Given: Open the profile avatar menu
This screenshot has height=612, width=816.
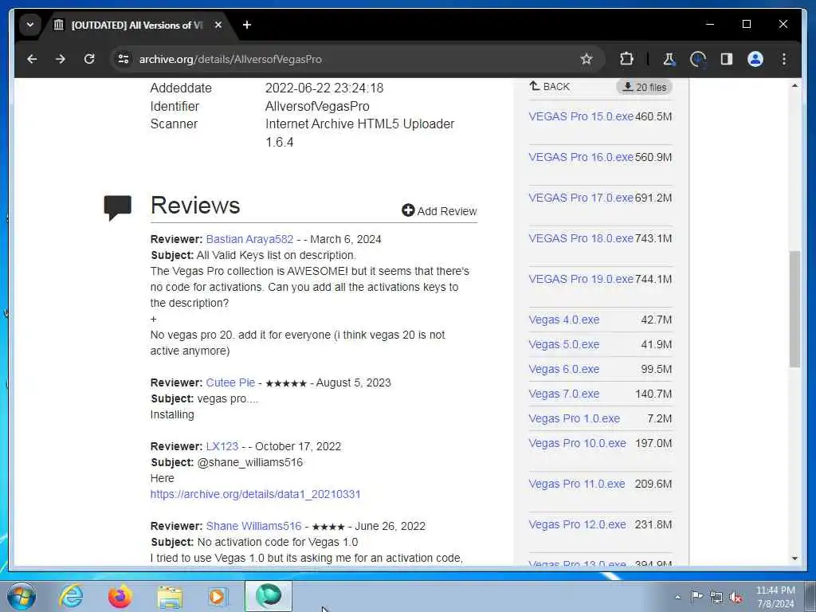Looking at the screenshot, I should 755,59.
